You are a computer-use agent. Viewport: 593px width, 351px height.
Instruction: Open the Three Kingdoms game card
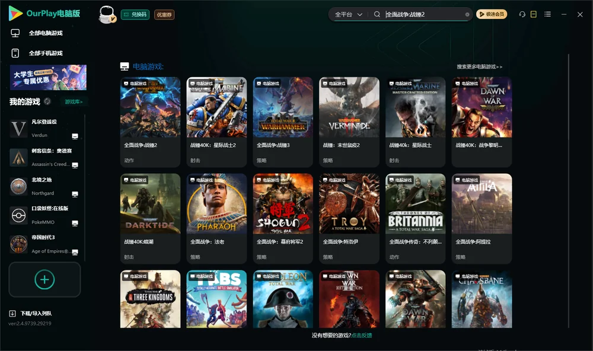[150, 299]
